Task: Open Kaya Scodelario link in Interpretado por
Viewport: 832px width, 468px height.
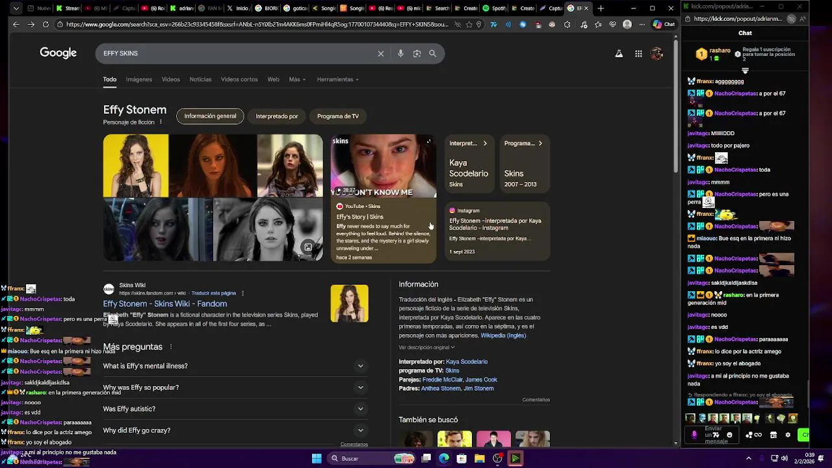Action: (467, 361)
